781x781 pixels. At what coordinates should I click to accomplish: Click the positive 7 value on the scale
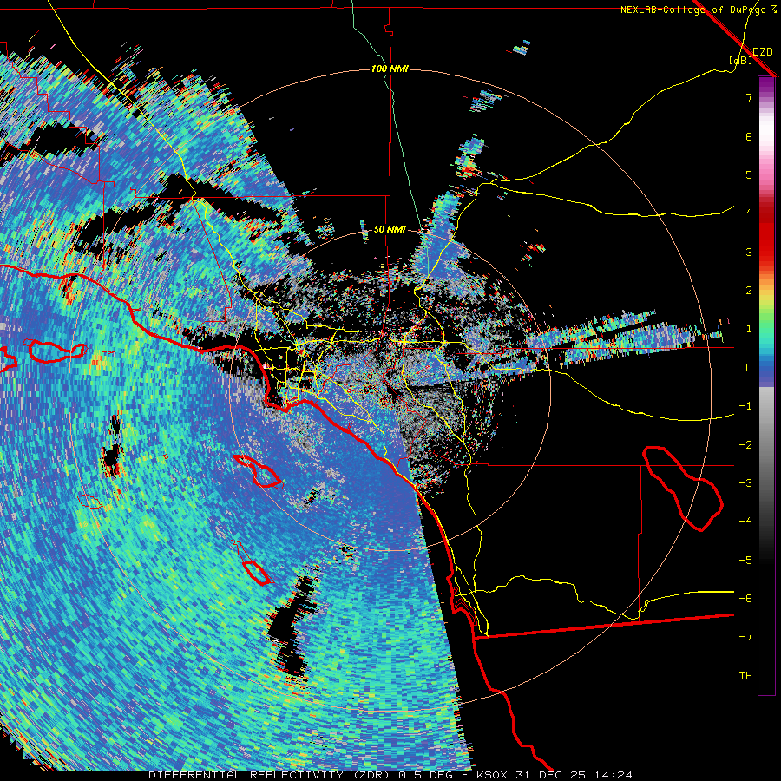749,97
